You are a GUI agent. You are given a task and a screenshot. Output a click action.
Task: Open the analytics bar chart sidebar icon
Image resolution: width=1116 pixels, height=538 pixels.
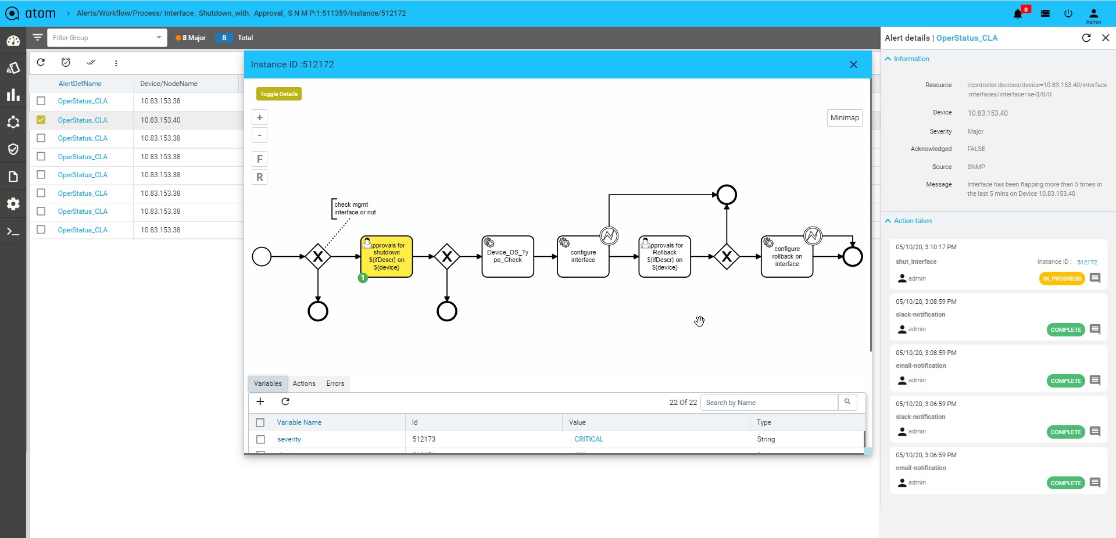[x=13, y=95]
